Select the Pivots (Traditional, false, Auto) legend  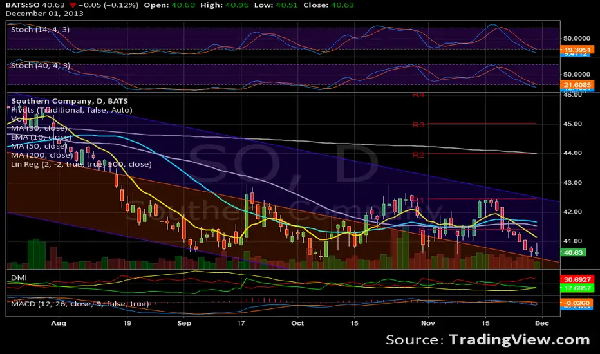(x=71, y=110)
